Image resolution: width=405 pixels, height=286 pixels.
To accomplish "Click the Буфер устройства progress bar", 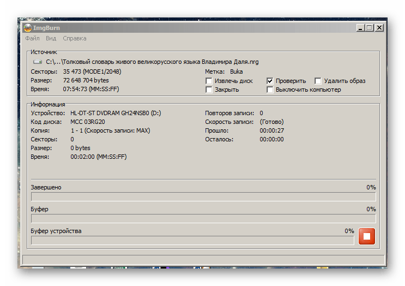I will (x=192, y=240).
